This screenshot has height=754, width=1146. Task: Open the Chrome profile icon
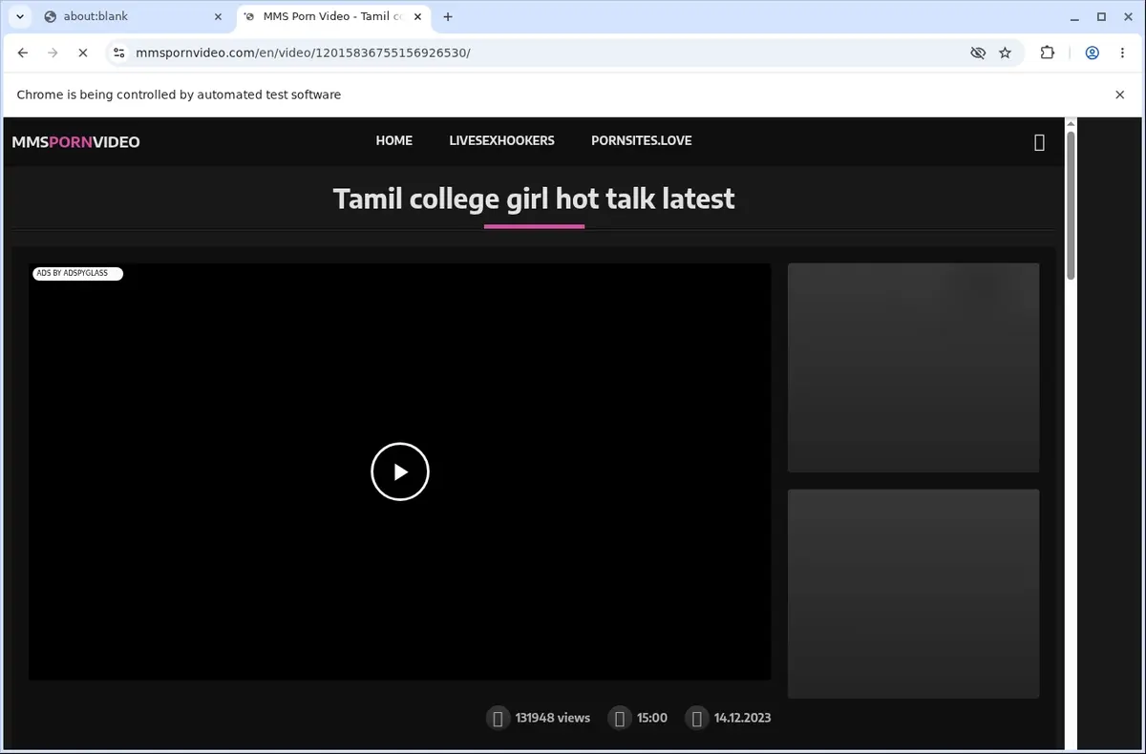point(1092,53)
